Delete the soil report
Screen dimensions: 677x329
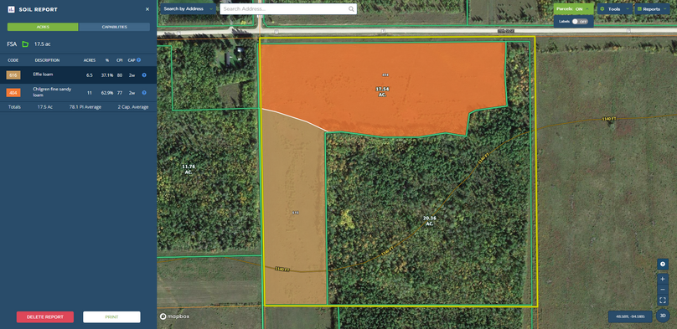[45, 317]
